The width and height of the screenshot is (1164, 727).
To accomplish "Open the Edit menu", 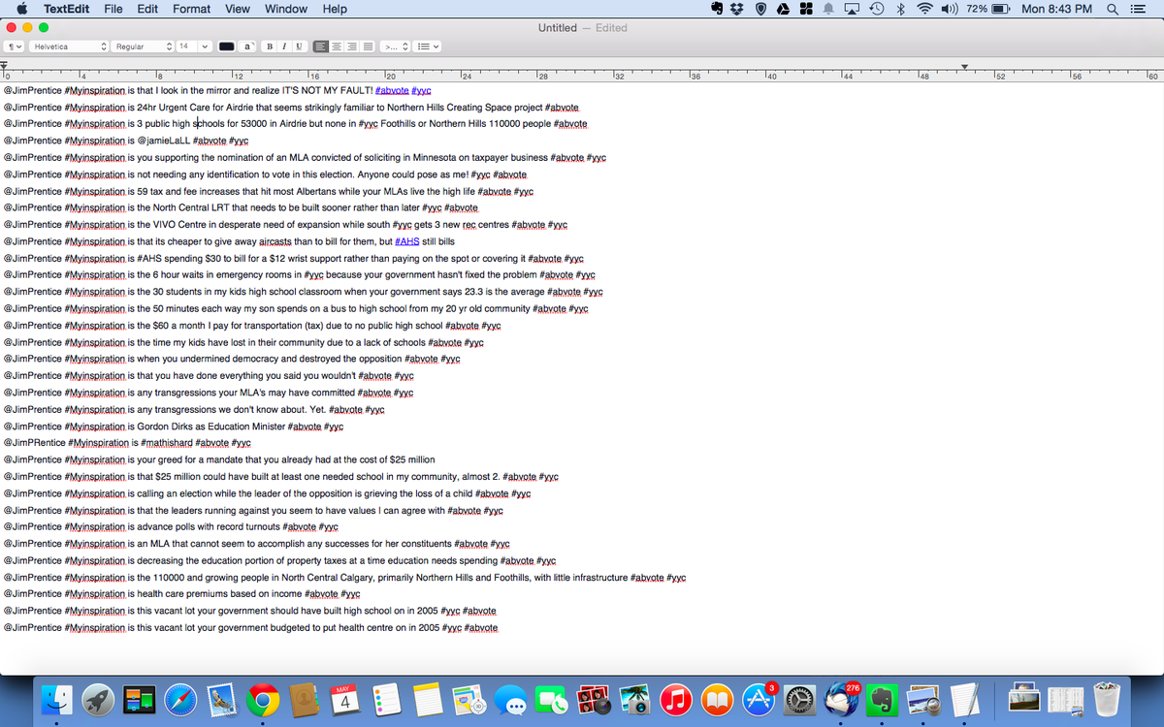I will pyautogui.click(x=147, y=9).
